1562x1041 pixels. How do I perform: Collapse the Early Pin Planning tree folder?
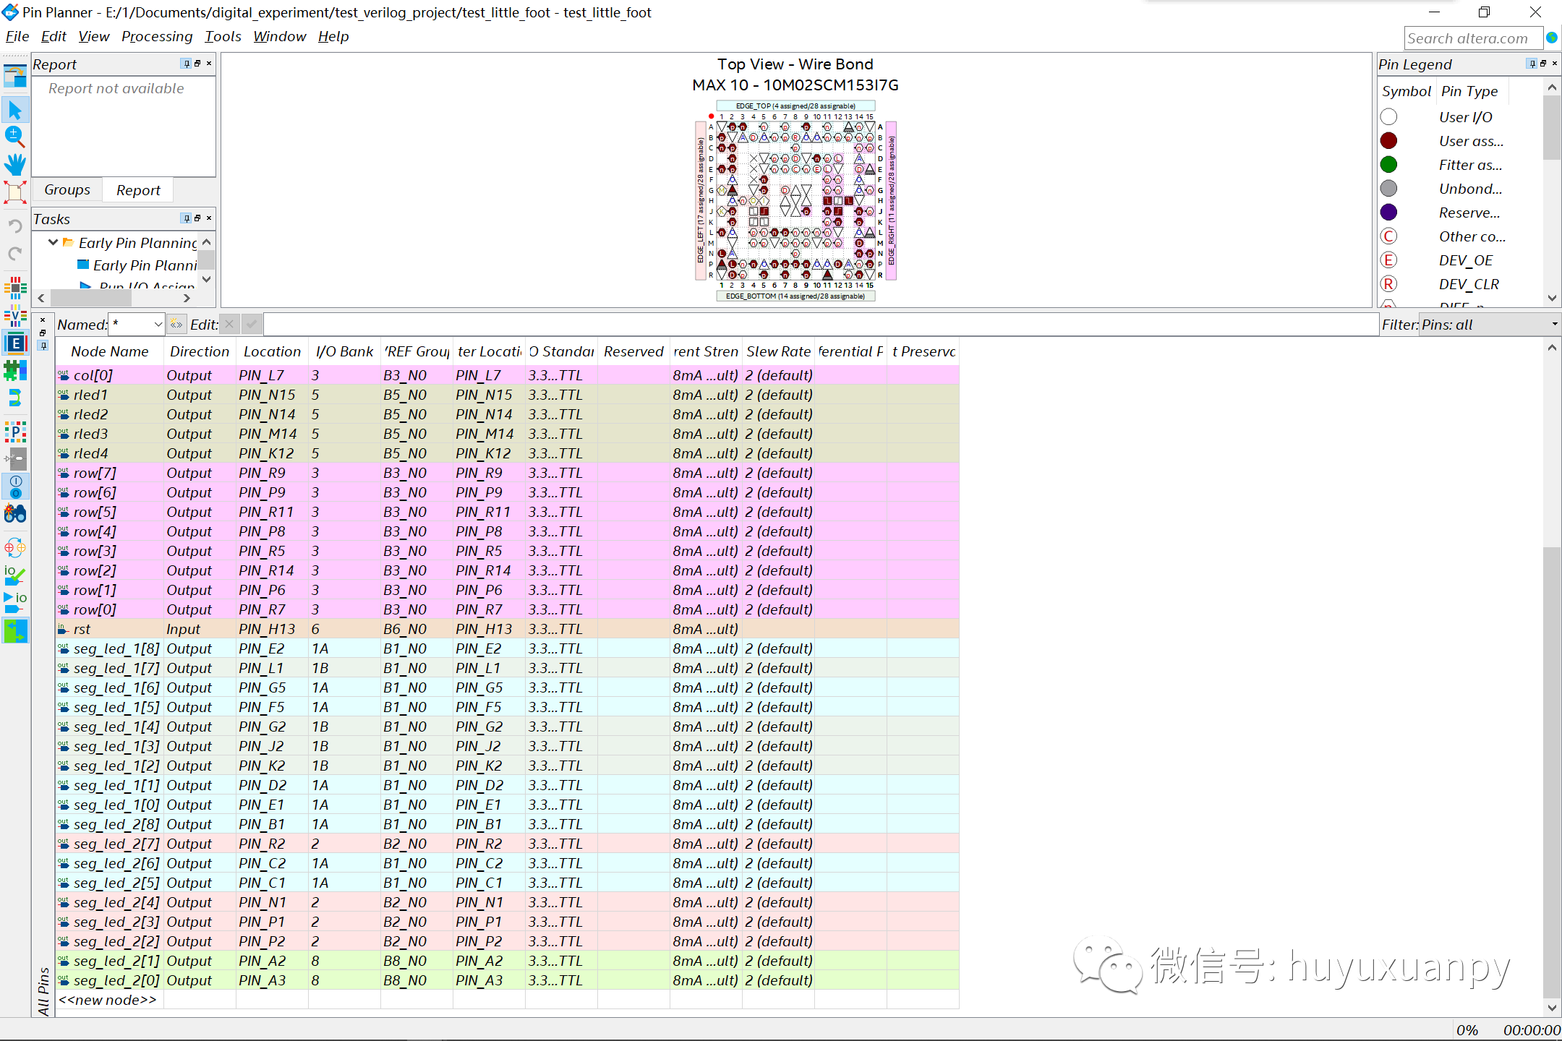53,242
